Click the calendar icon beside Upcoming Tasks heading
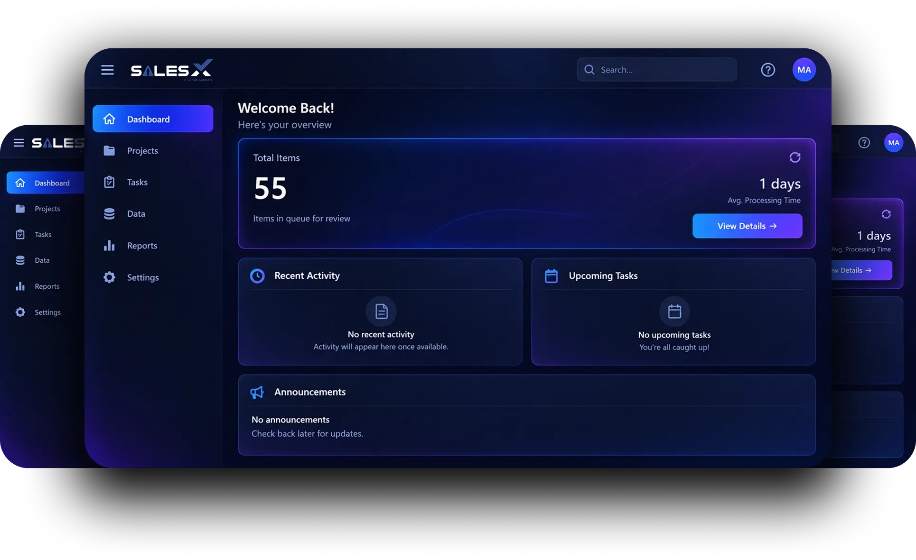Image resolution: width=916 pixels, height=560 pixels. click(x=551, y=275)
